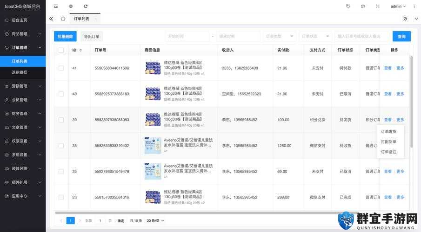Open the 20 条/页 page size dropdown
The image size is (421, 232).
point(155,221)
